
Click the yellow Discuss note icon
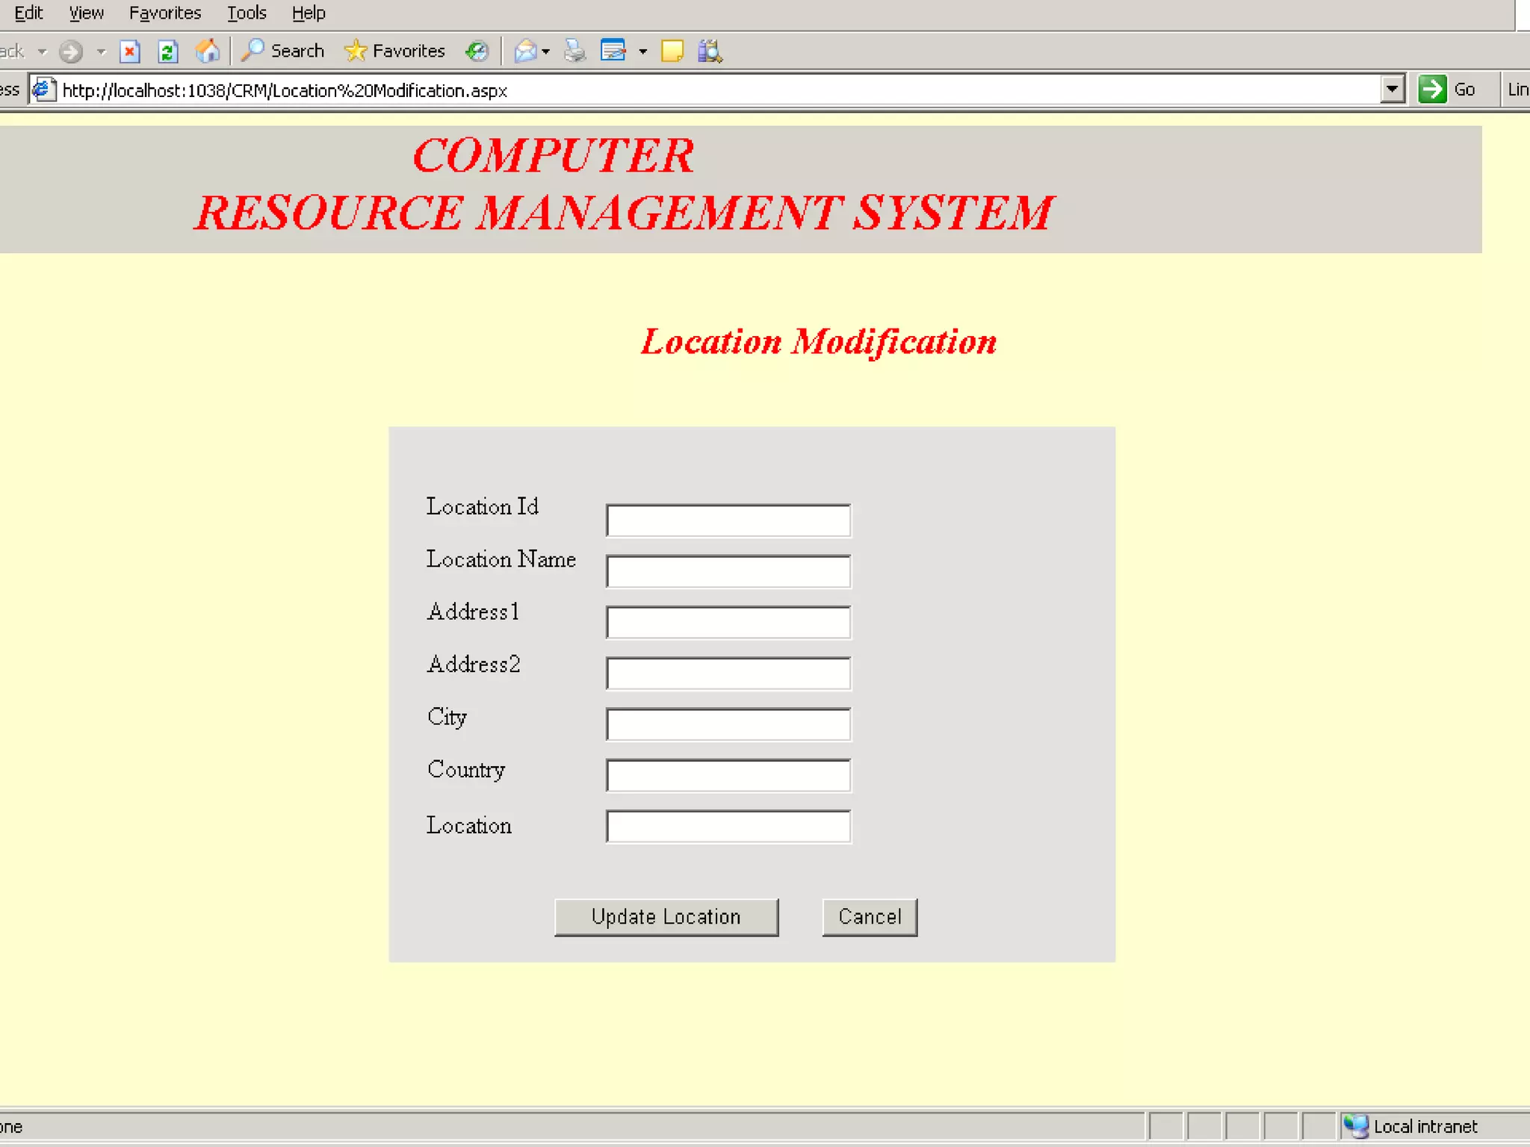[672, 52]
